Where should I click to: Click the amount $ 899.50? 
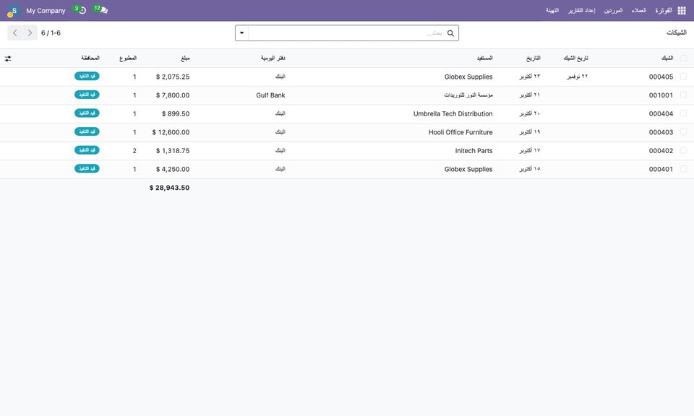click(176, 113)
